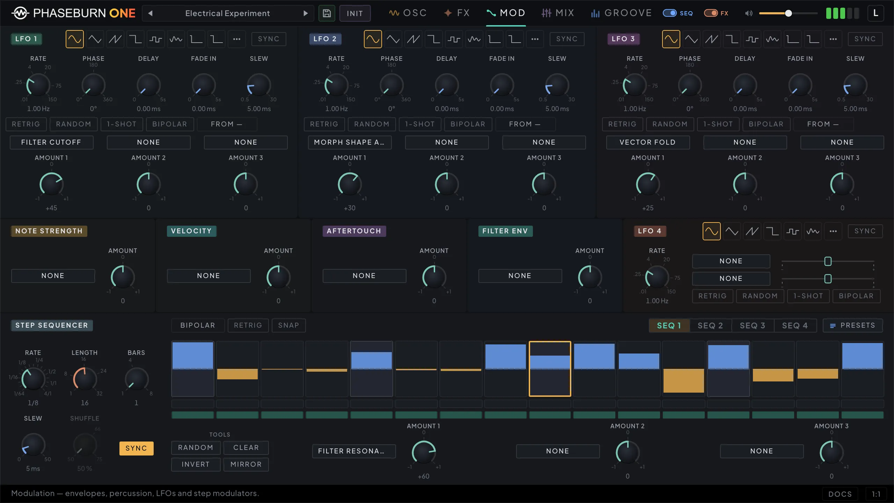The image size is (894, 503).
Task: Enable SYNC for LFO 1
Action: [269, 39]
